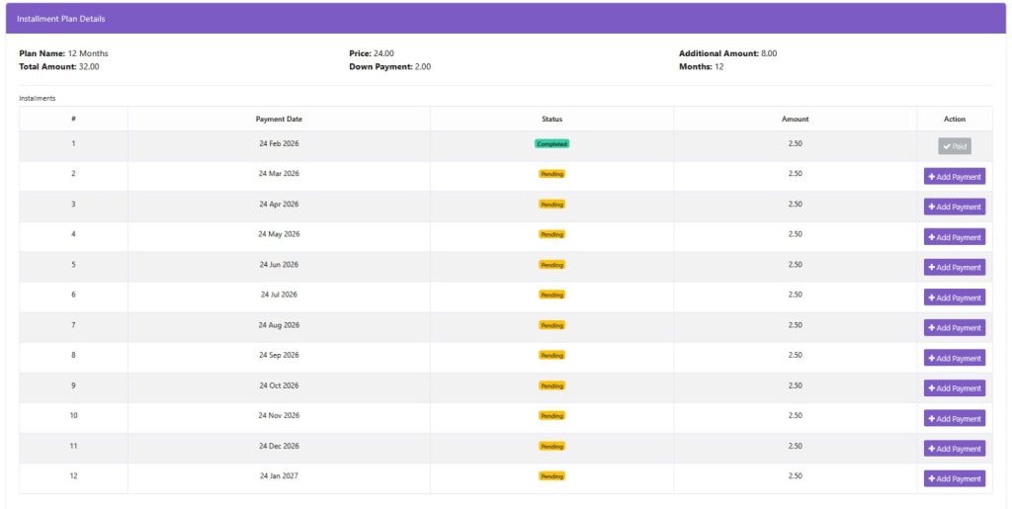
Task: Add payment for installment 2 dated 24 Mar 2026
Action: tap(954, 177)
